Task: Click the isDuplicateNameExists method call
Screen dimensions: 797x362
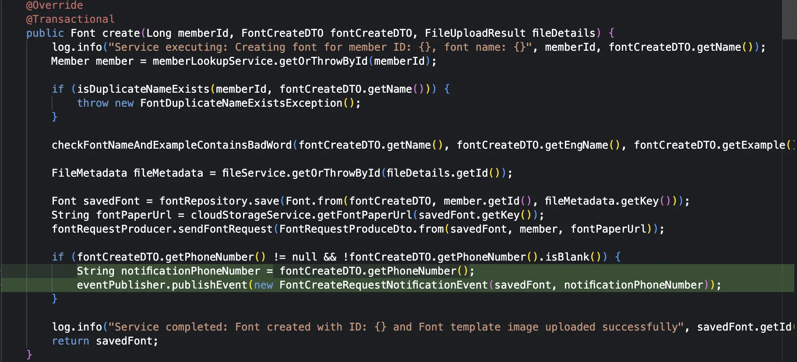Action: coord(143,89)
